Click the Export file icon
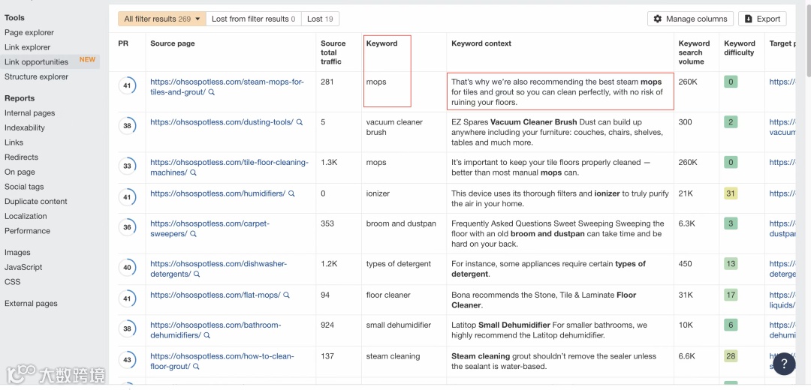 point(748,19)
